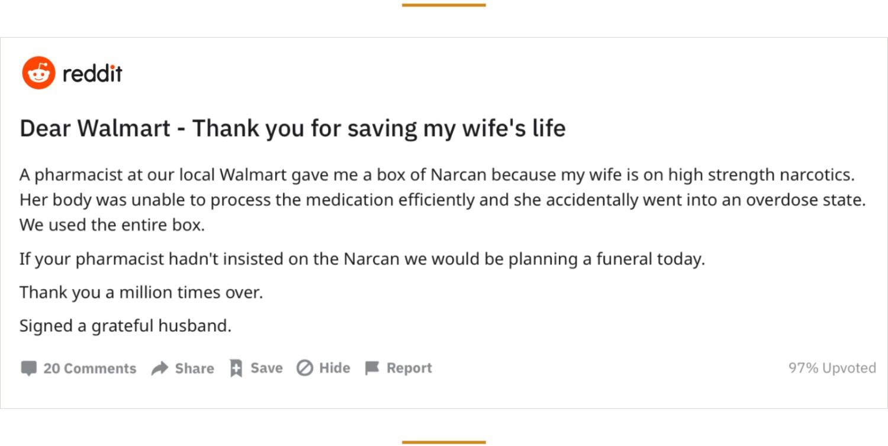Click the line "Thank you a million times over."
This screenshot has width=888, height=446.
point(141,292)
